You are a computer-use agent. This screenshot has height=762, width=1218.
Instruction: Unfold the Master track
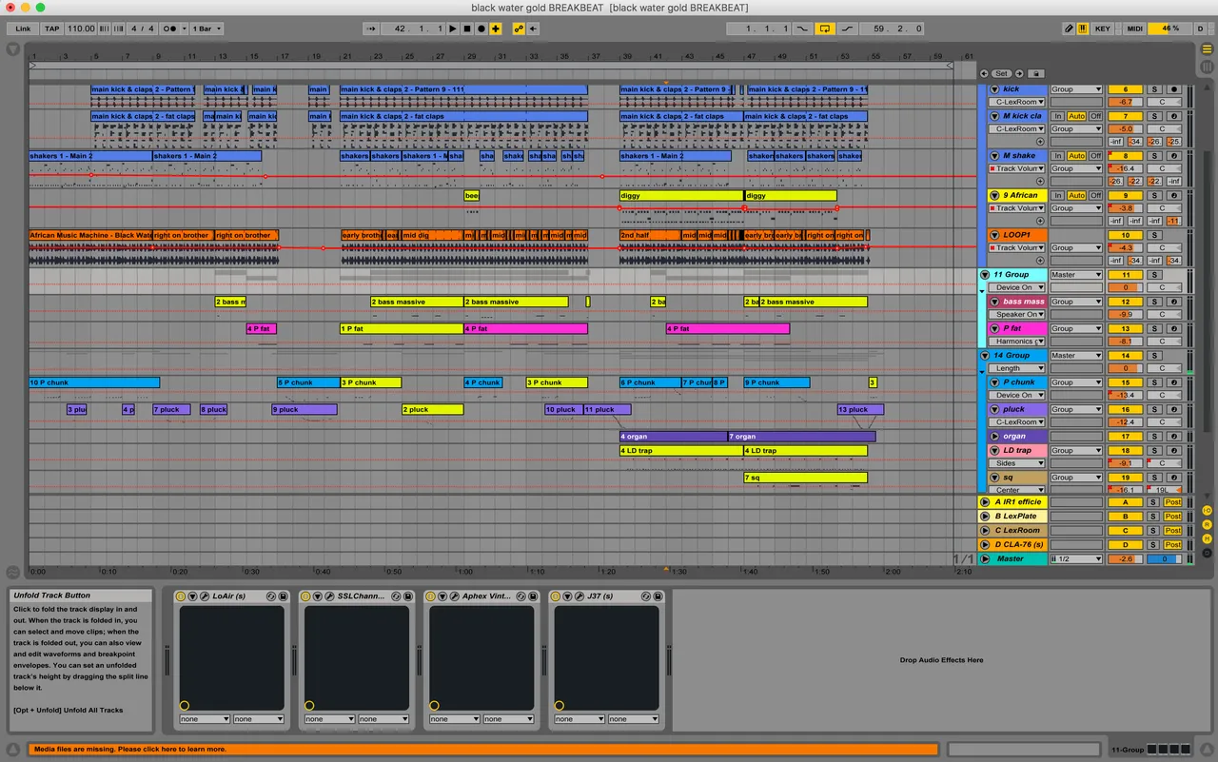[985, 559]
